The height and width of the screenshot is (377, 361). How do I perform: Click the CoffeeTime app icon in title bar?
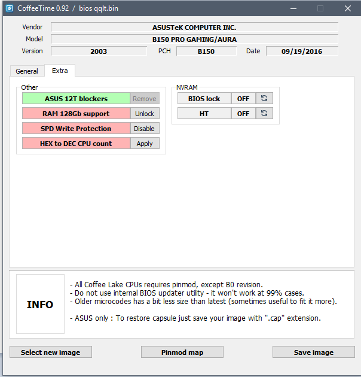[10, 8]
